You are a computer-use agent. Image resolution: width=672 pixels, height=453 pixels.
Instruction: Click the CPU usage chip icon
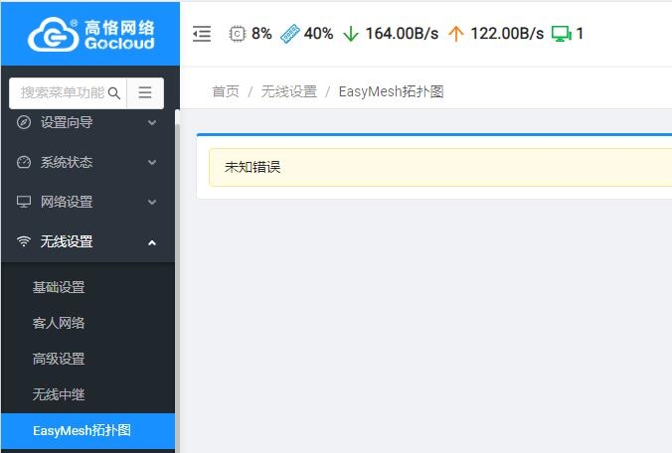point(237,34)
